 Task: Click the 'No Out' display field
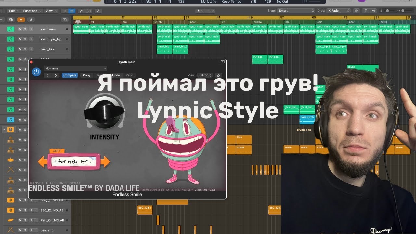pyautogui.click(x=282, y=2)
